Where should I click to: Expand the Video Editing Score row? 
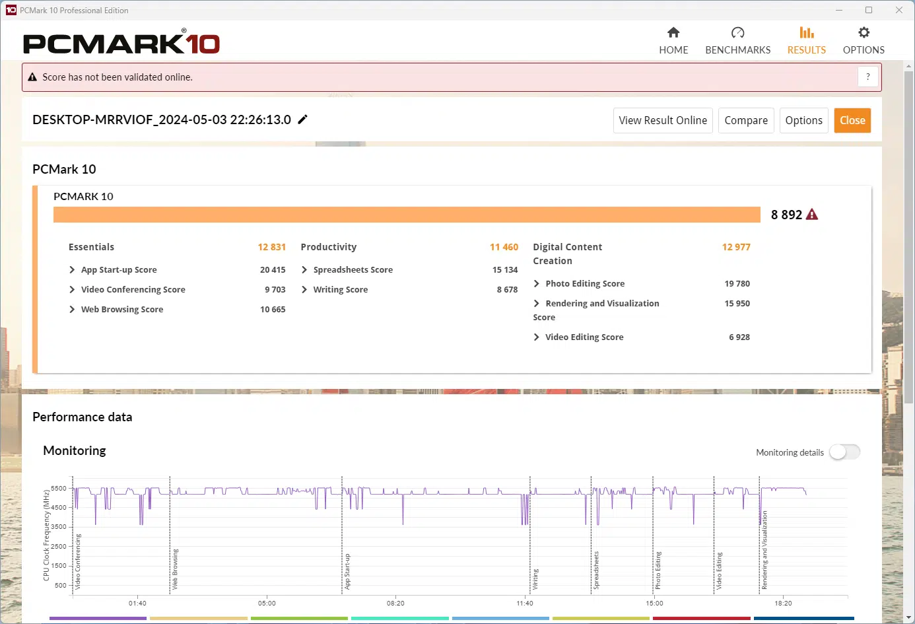click(x=537, y=337)
